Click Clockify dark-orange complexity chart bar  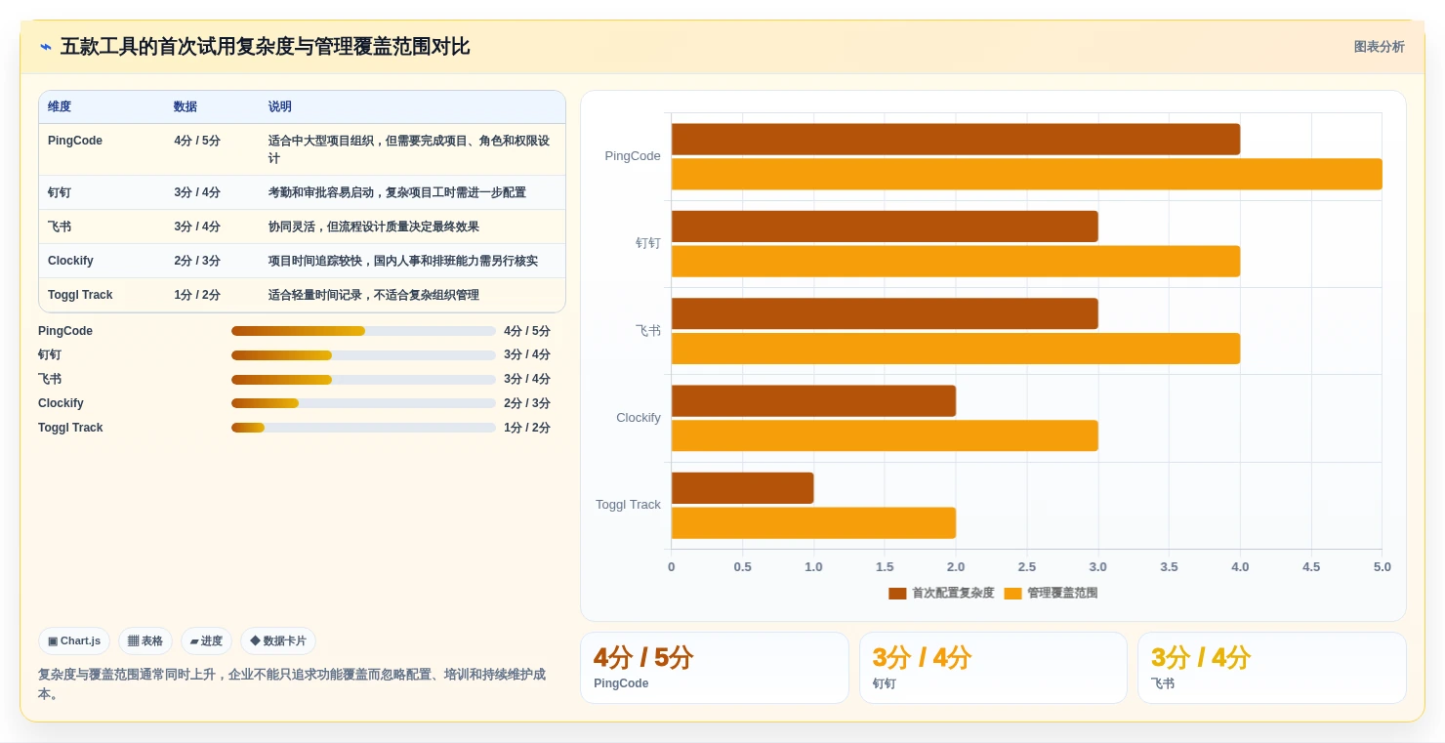813,400
